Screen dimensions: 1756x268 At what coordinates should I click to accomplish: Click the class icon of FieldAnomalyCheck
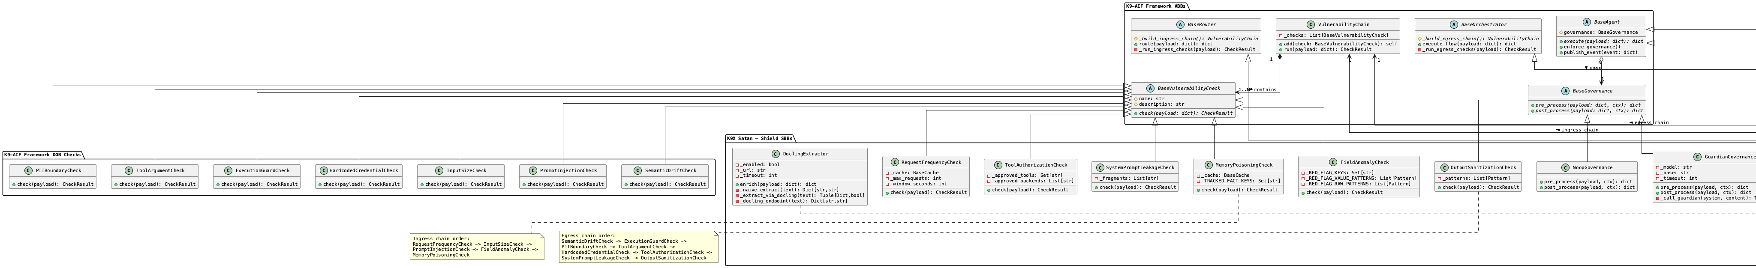click(1333, 162)
